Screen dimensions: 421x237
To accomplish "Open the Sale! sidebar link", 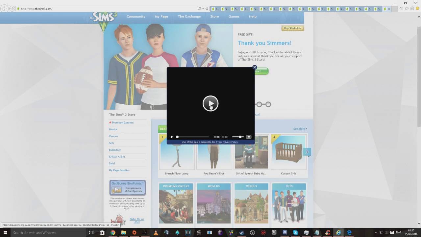I will [x=112, y=163].
